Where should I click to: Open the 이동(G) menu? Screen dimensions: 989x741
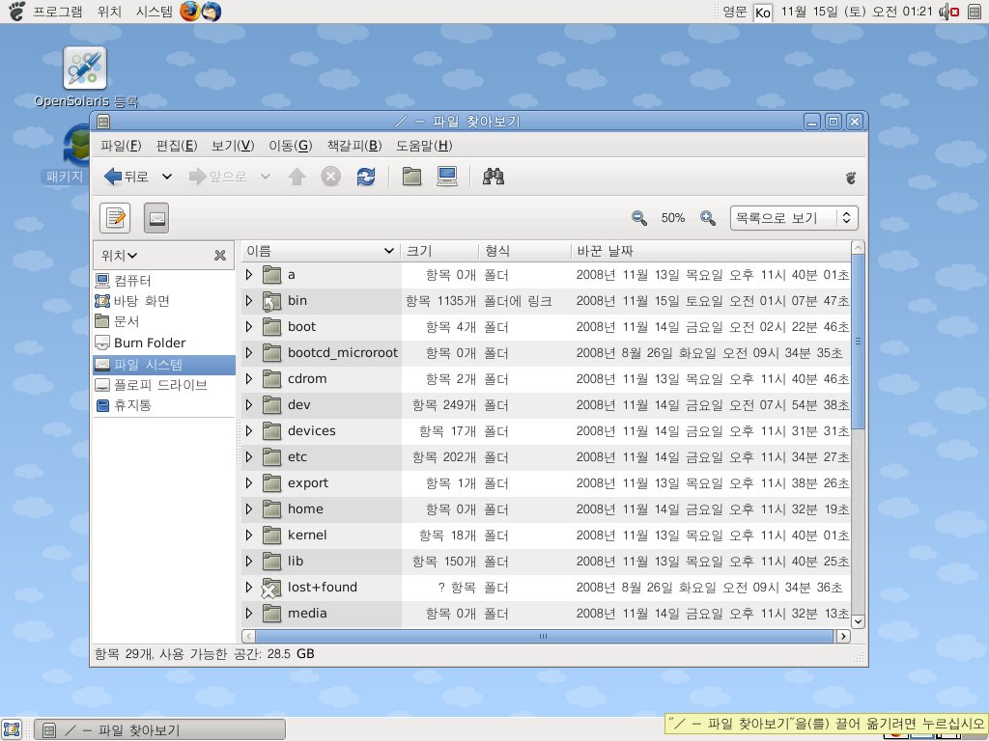tap(290, 146)
